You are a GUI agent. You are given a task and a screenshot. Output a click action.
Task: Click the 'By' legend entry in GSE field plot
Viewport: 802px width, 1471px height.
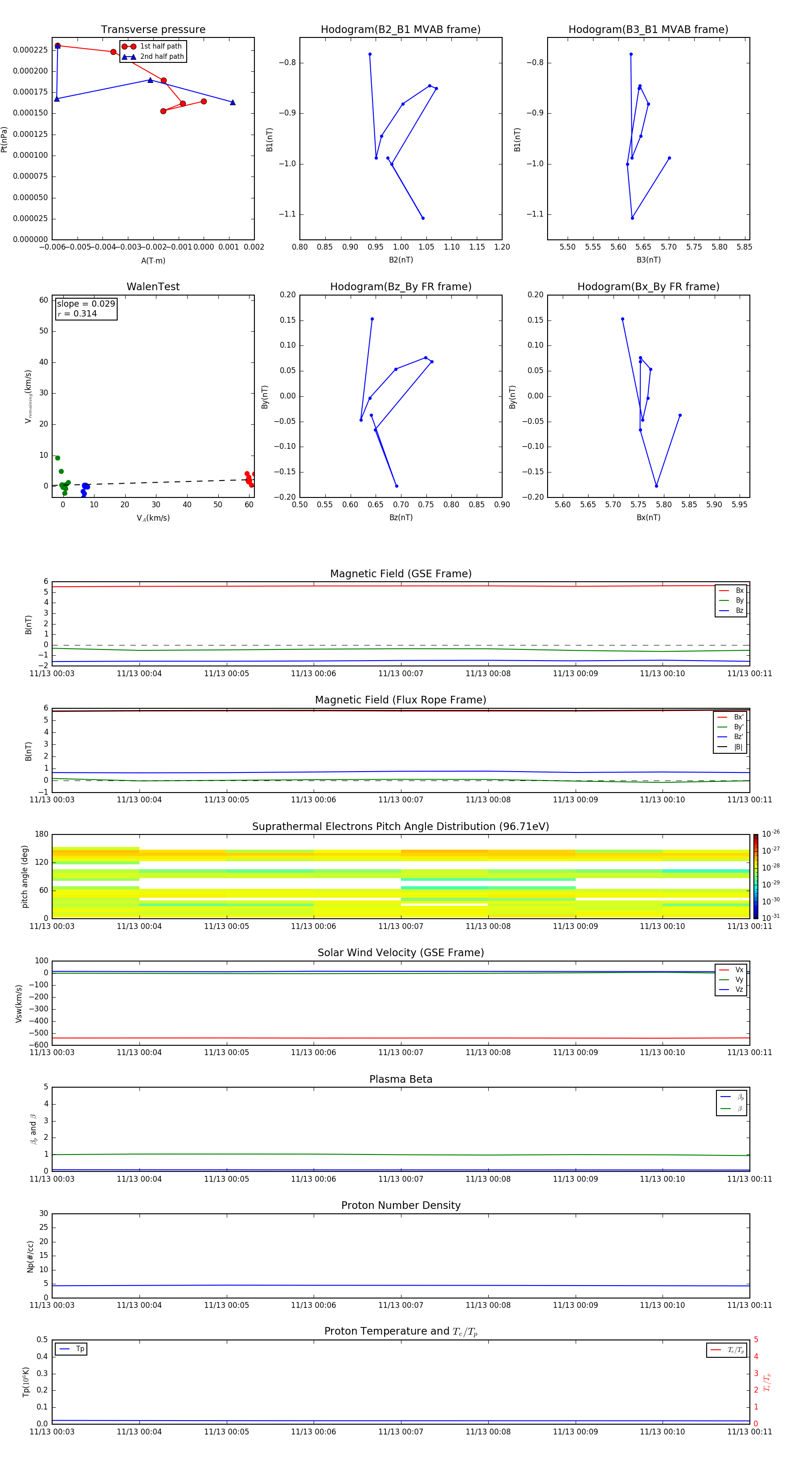731,600
